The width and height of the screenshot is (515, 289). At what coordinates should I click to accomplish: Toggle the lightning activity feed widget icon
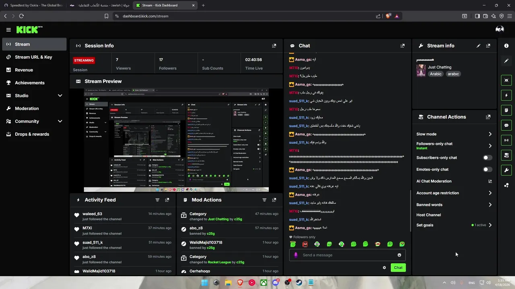(506, 95)
